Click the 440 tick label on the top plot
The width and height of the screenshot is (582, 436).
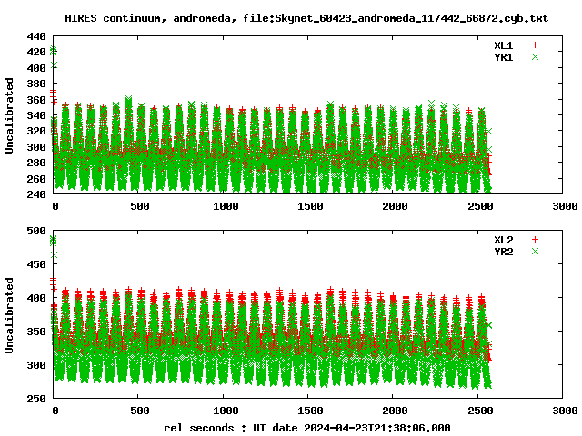[x=36, y=36]
